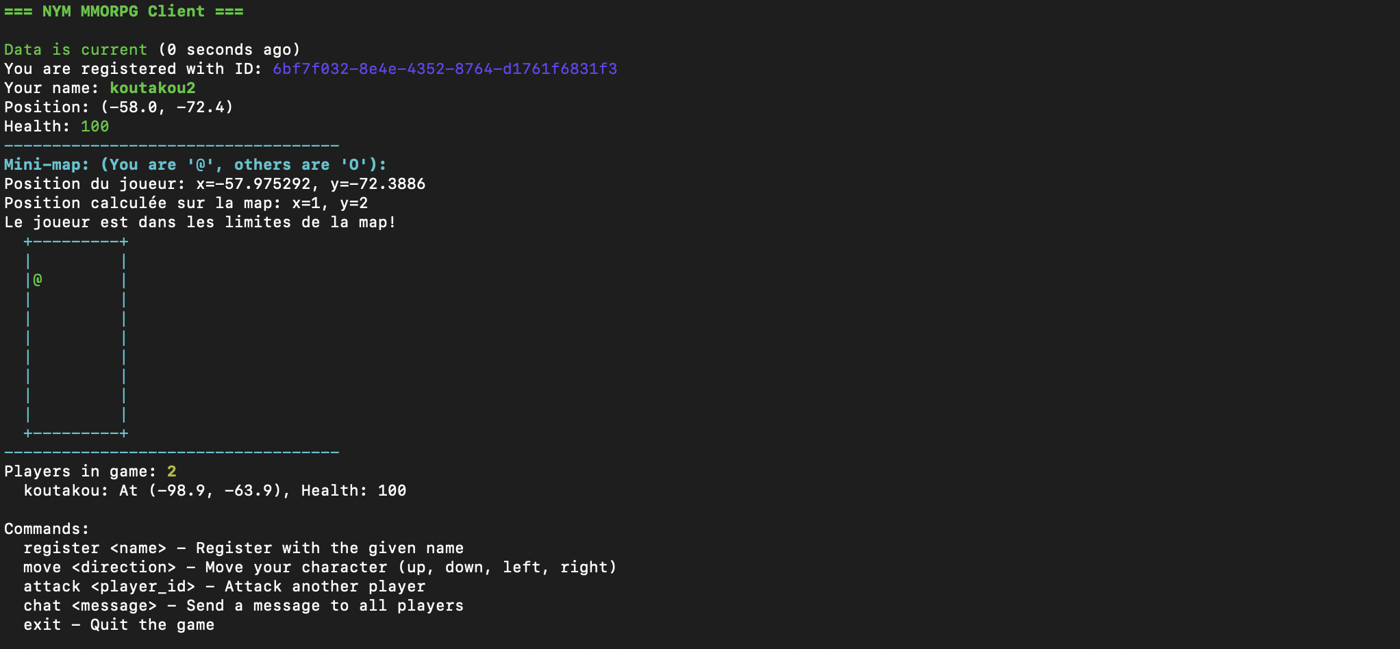
Task: Select the player name koutakou2
Action: [153, 88]
